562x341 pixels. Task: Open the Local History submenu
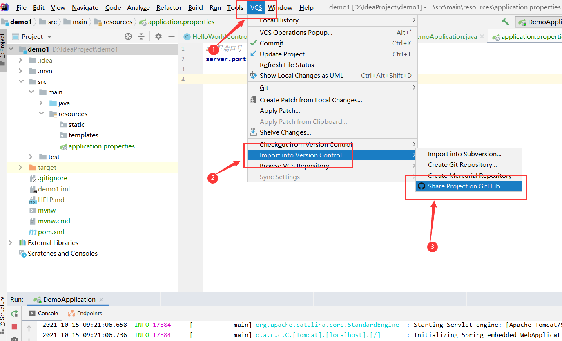(x=332, y=20)
